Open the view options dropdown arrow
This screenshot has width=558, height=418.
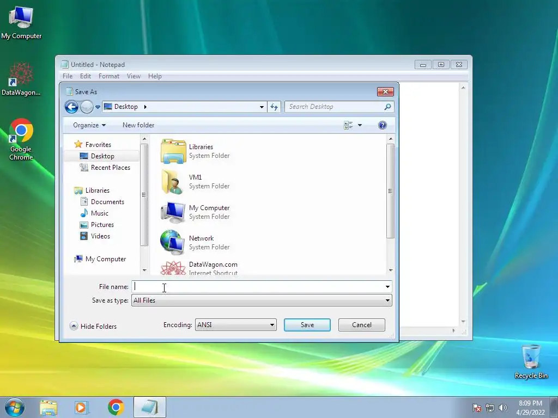coord(360,125)
